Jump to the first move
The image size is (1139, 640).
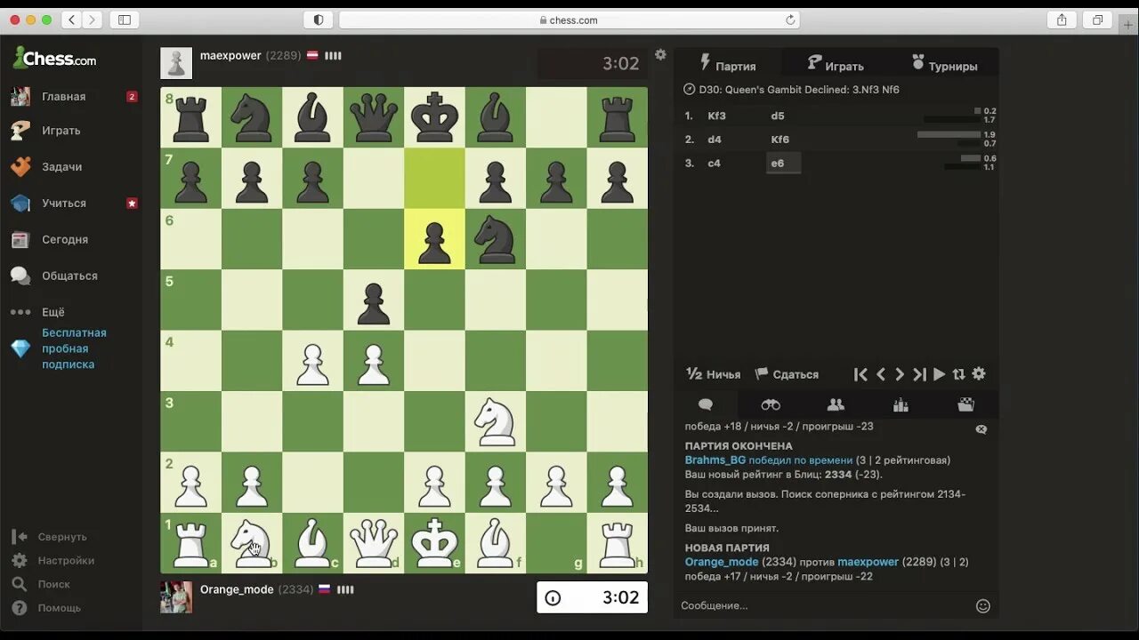[860, 374]
